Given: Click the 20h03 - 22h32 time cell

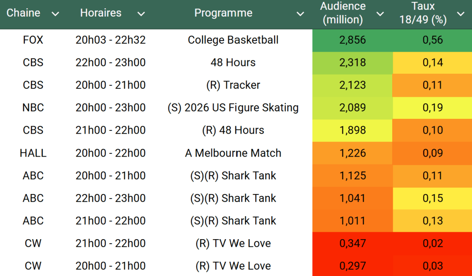Looking at the screenshot, I should tap(110, 40).
